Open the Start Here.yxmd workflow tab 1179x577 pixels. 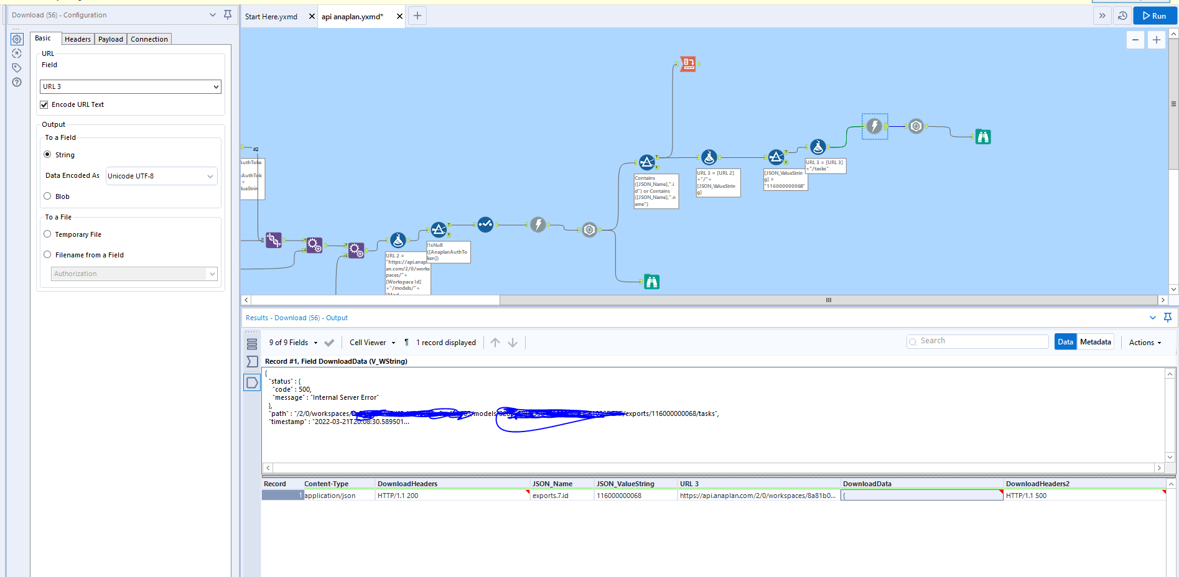coord(270,16)
